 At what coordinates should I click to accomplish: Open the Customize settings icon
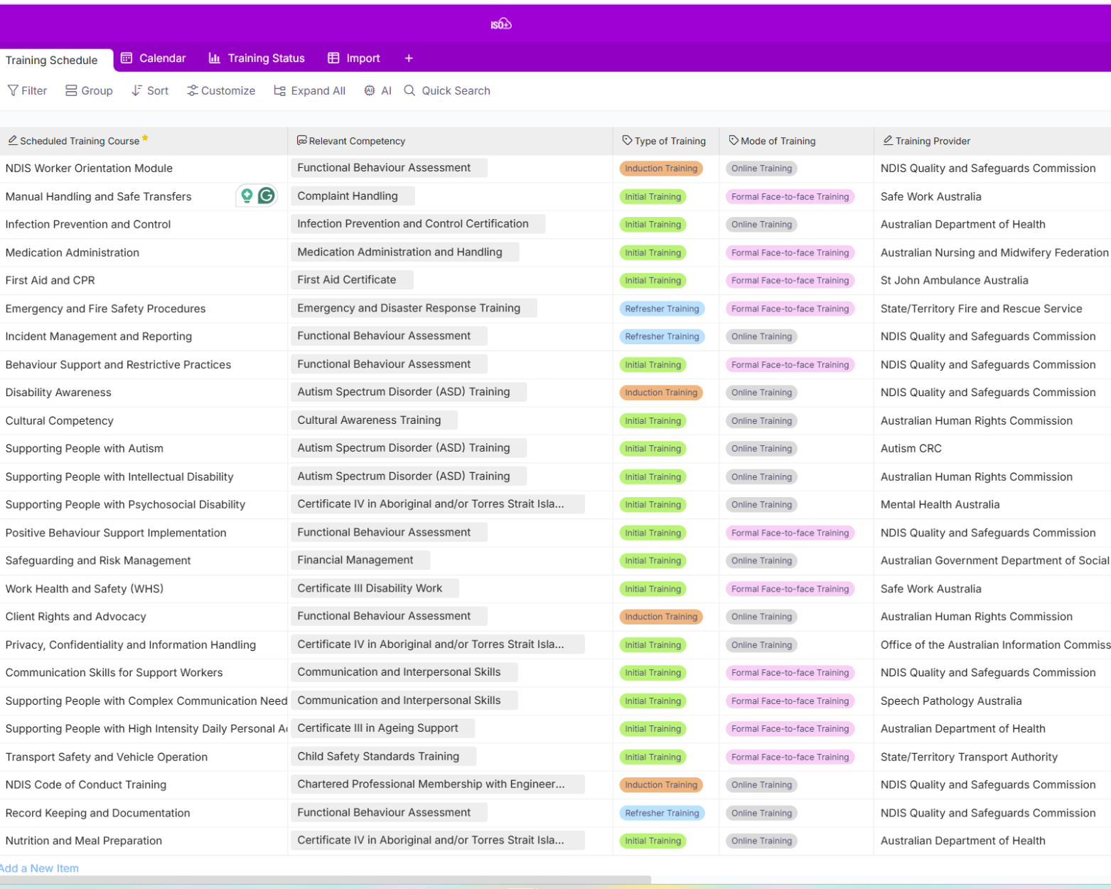(192, 90)
